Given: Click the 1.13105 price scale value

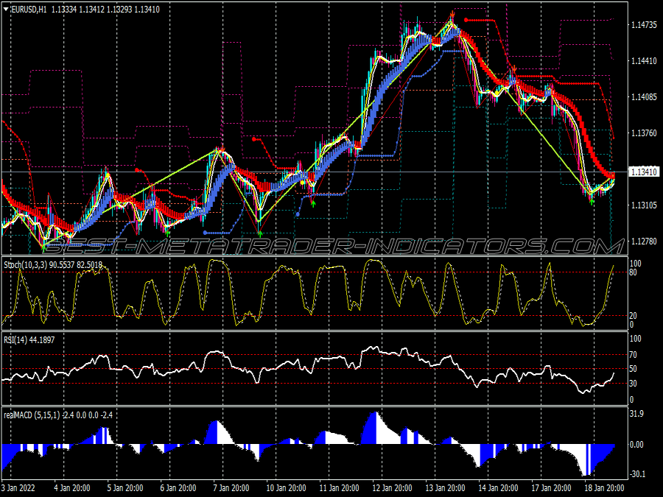Looking at the screenshot, I should point(644,205).
